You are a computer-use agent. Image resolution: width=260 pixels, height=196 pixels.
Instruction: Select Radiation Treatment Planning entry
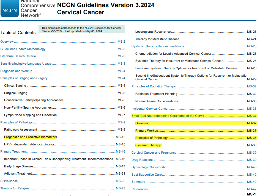click(196, 94)
